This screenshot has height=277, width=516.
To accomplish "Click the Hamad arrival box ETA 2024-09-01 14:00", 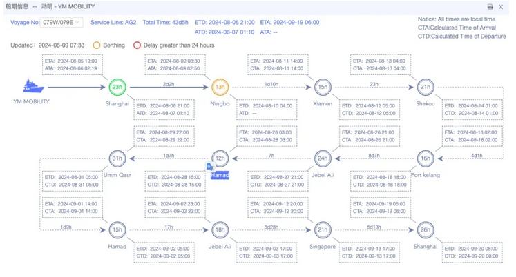I will [x=72, y=207].
